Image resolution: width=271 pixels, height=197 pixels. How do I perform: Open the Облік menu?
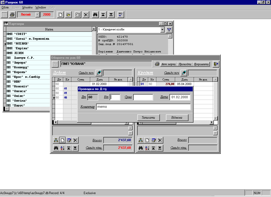coord(5,7)
